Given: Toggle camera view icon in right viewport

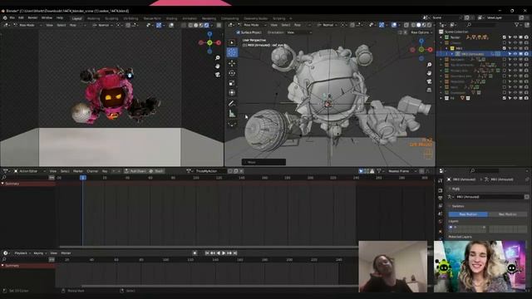Looking at the screenshot, I should (429, 81).
